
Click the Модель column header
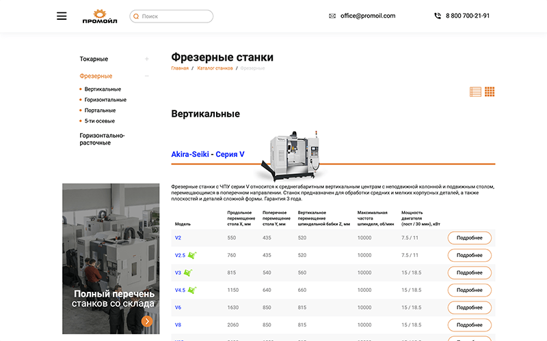click(183, 224)
